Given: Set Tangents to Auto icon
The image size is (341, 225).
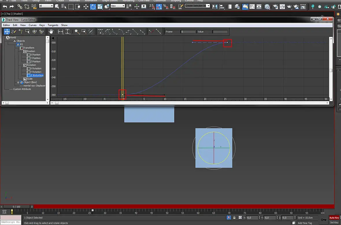Looking at the screenshot, I should click(100, 32).
